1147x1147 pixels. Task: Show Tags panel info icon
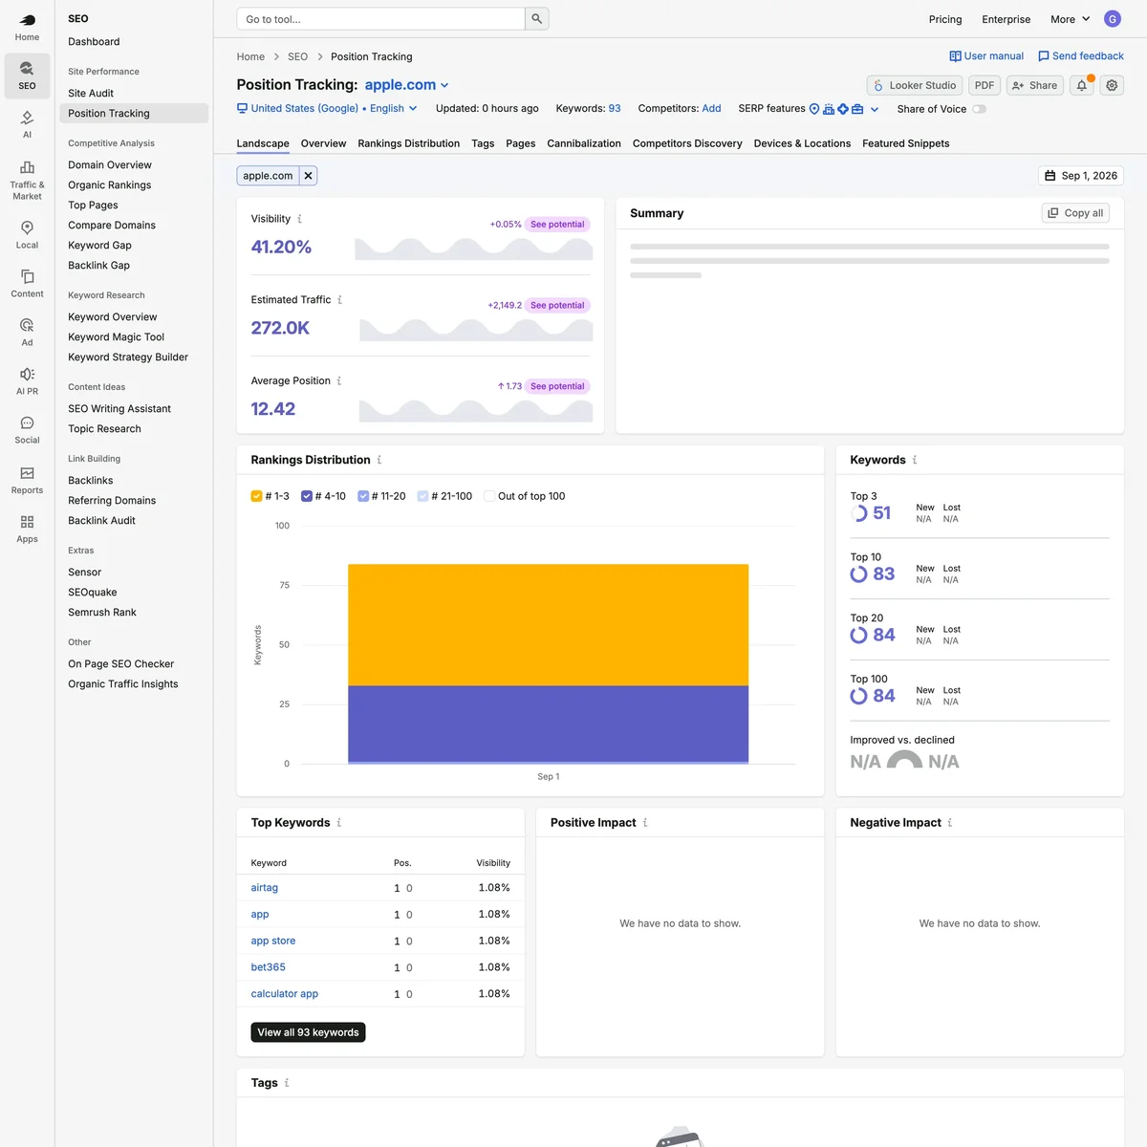286,1083
